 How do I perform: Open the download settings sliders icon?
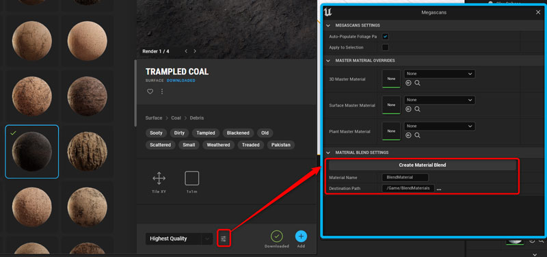(224, 239)
